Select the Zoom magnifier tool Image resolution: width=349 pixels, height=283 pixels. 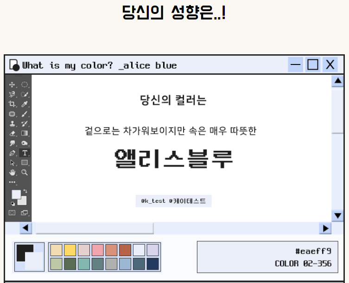(25, 172)
